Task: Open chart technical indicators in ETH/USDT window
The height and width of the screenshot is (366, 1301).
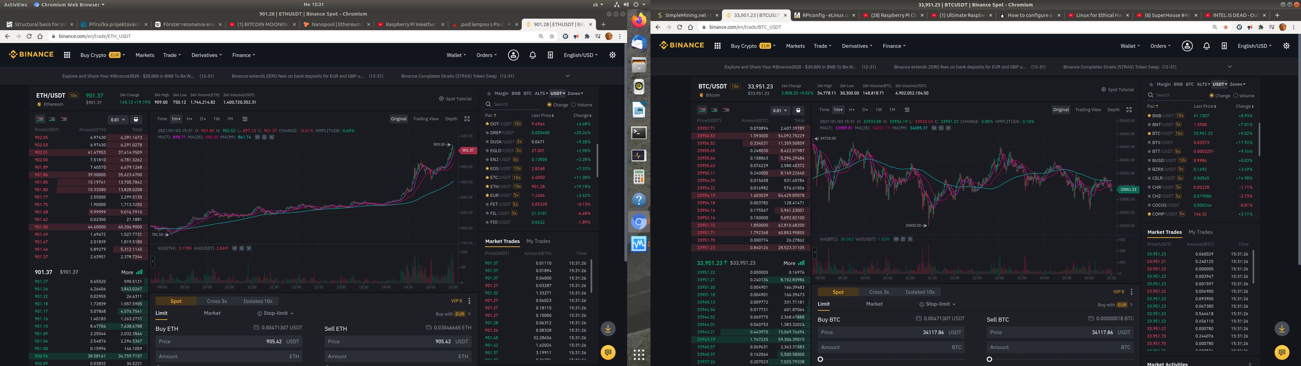Action: (245, 119)
